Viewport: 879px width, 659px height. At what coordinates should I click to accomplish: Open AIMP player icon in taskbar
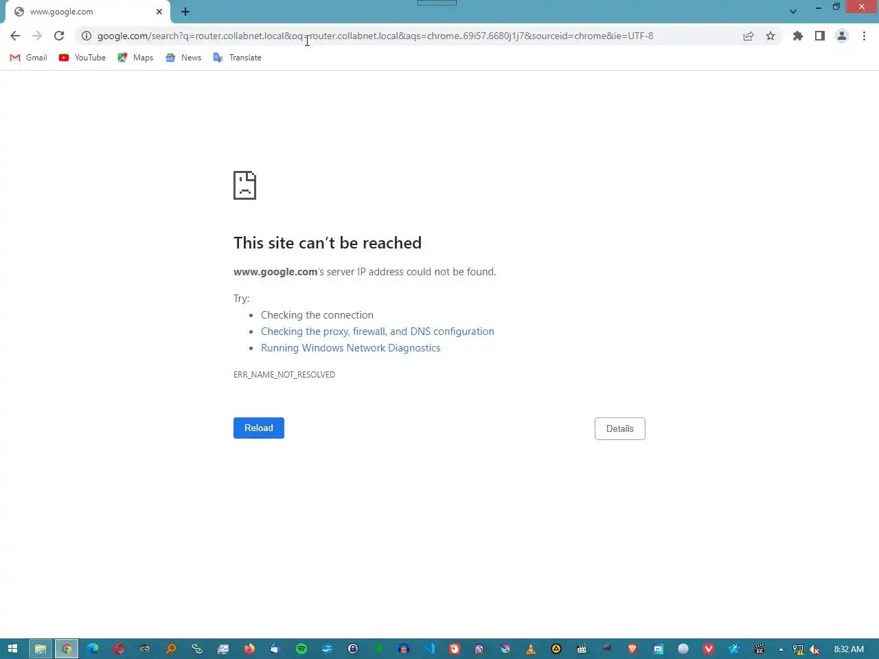pyautogui.click(x=556, y=649)
